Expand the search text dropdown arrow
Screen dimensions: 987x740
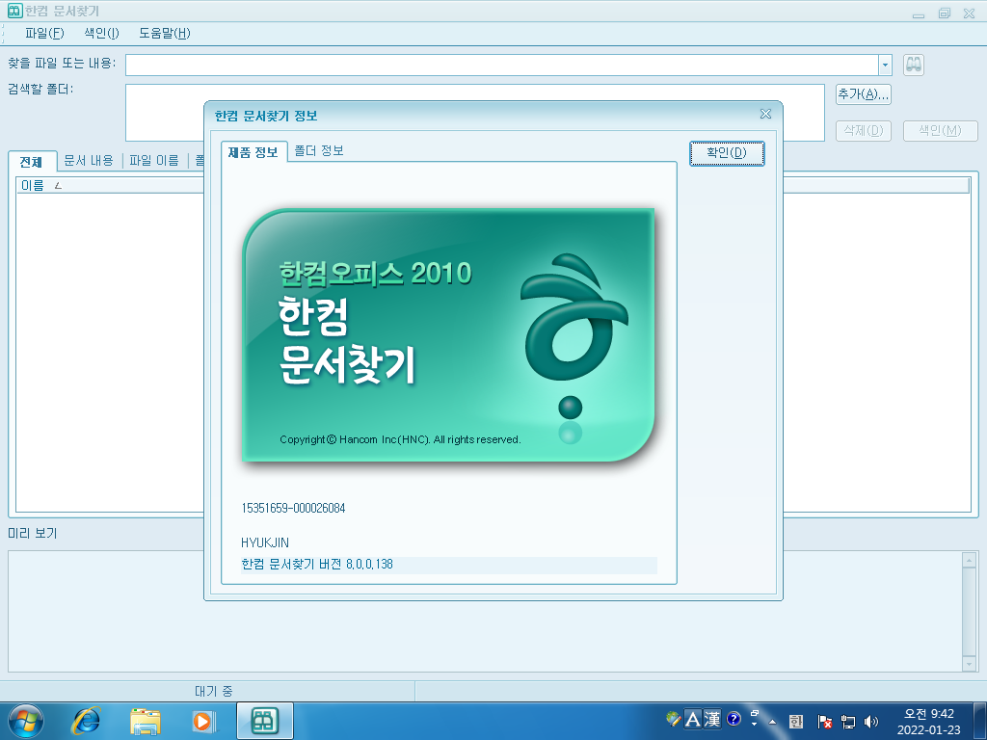(885, 65)
